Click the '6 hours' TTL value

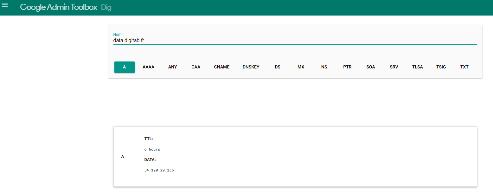152,149
